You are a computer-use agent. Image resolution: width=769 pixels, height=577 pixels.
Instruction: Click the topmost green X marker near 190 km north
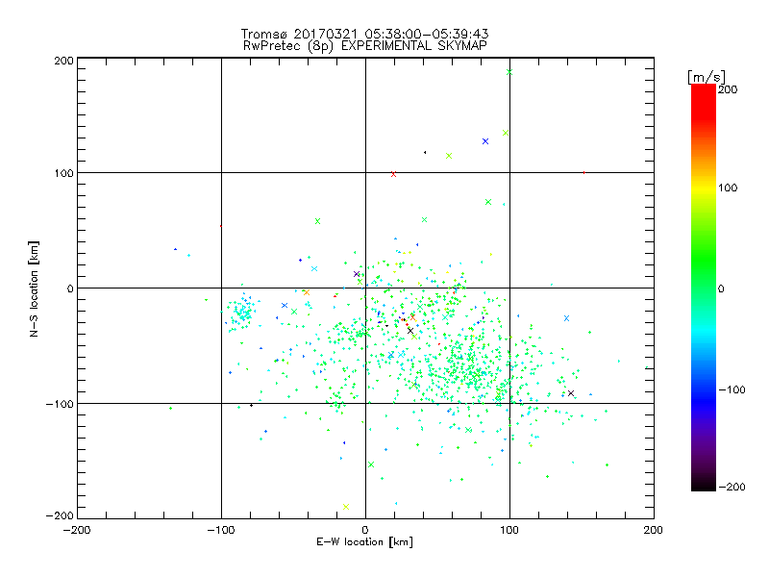click(509, 72)
